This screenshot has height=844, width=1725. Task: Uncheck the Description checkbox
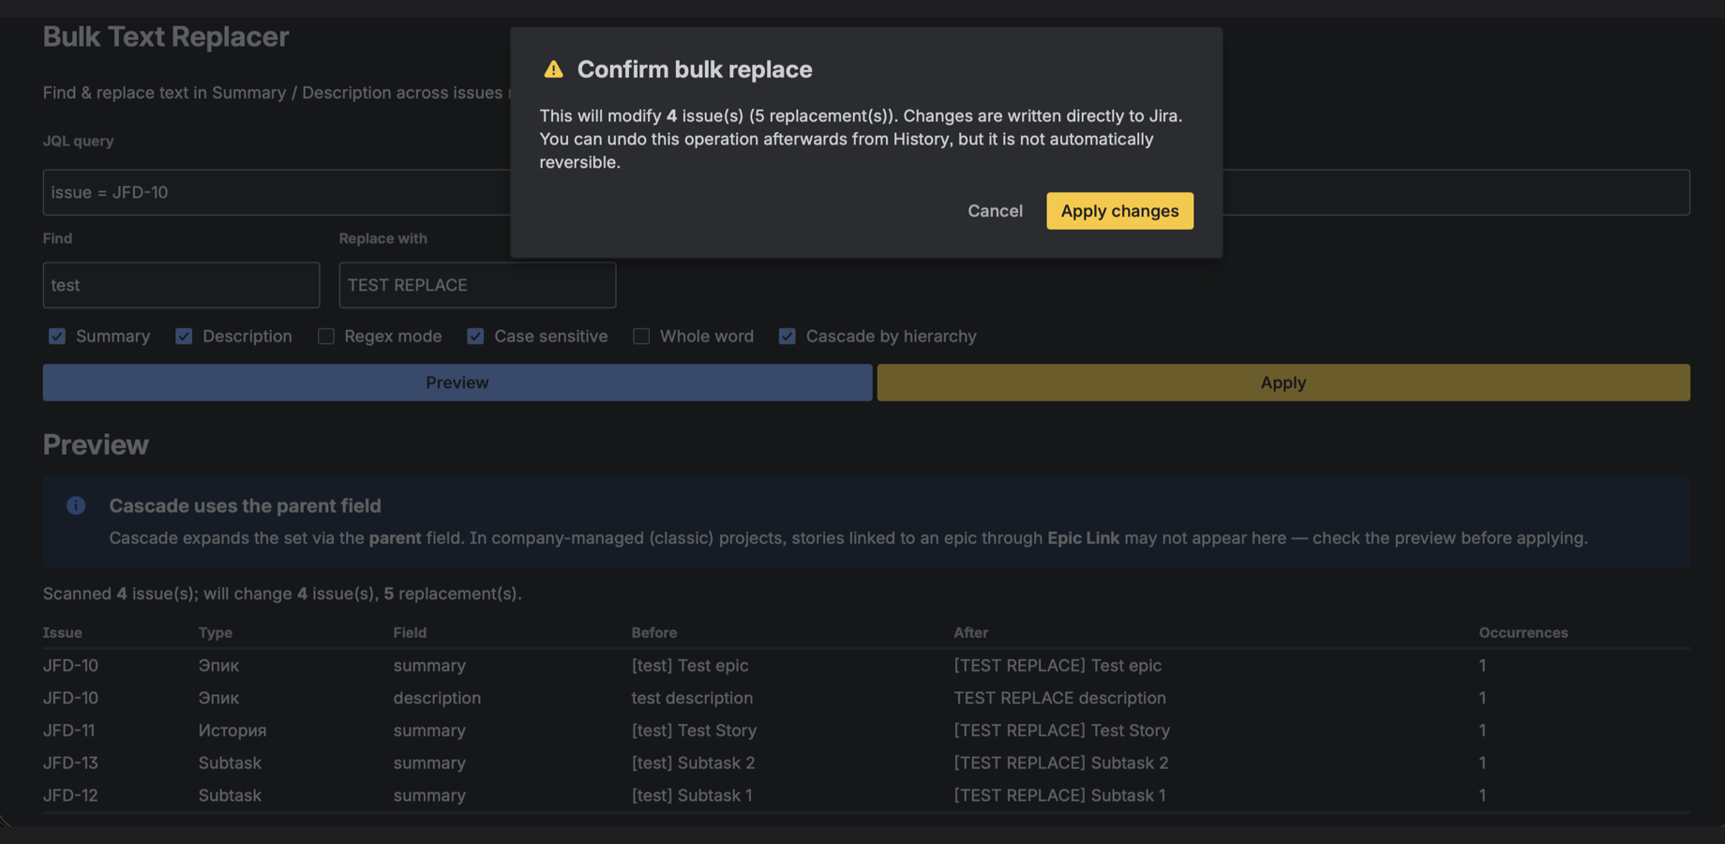[184, 336]
